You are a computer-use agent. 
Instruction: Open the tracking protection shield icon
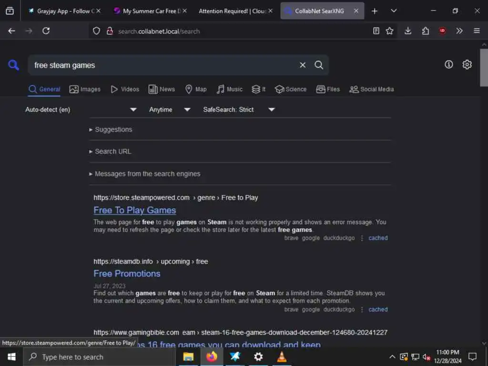(96, 31)
